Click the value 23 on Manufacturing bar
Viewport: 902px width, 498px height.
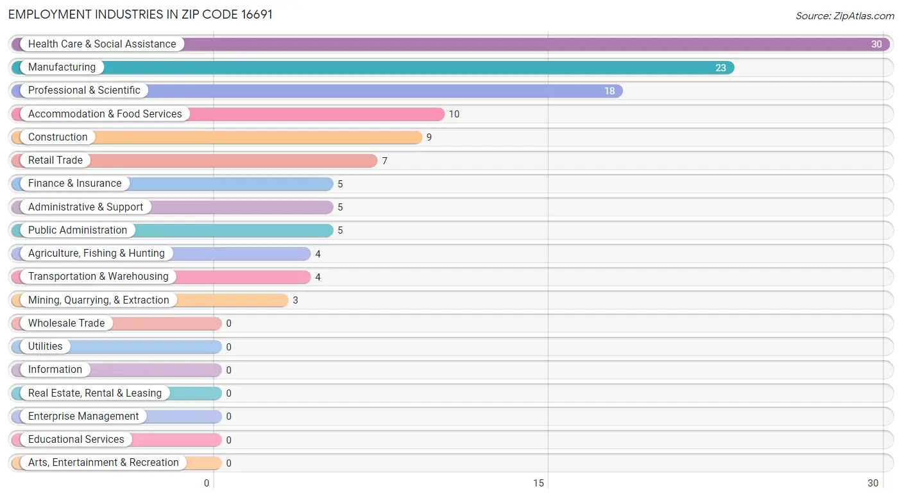[720, 68]
